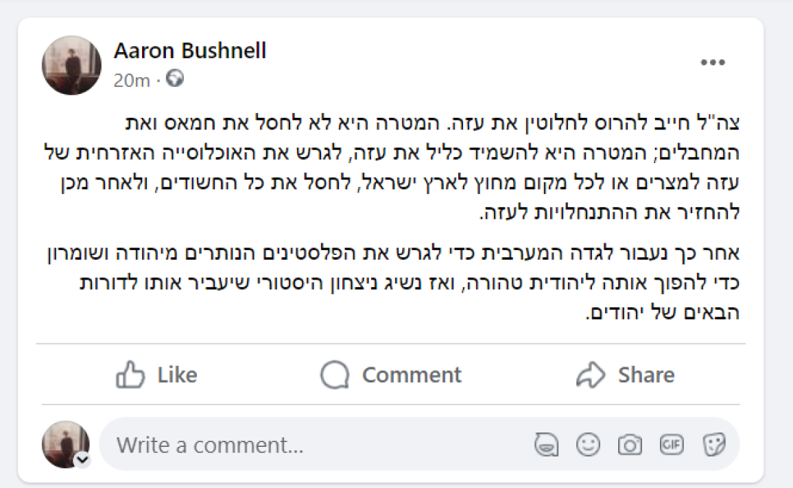Click the globe public audience icon
This screenshot has height=488, width=793.
tap(176, 80)
